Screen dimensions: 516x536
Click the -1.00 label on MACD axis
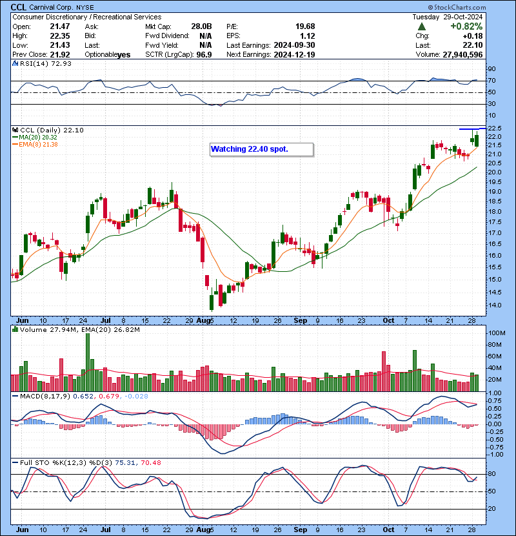pyautogui.click(x=494, y=454)
